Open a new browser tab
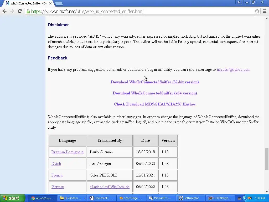 pyautogui.click(x=59, y=3)
